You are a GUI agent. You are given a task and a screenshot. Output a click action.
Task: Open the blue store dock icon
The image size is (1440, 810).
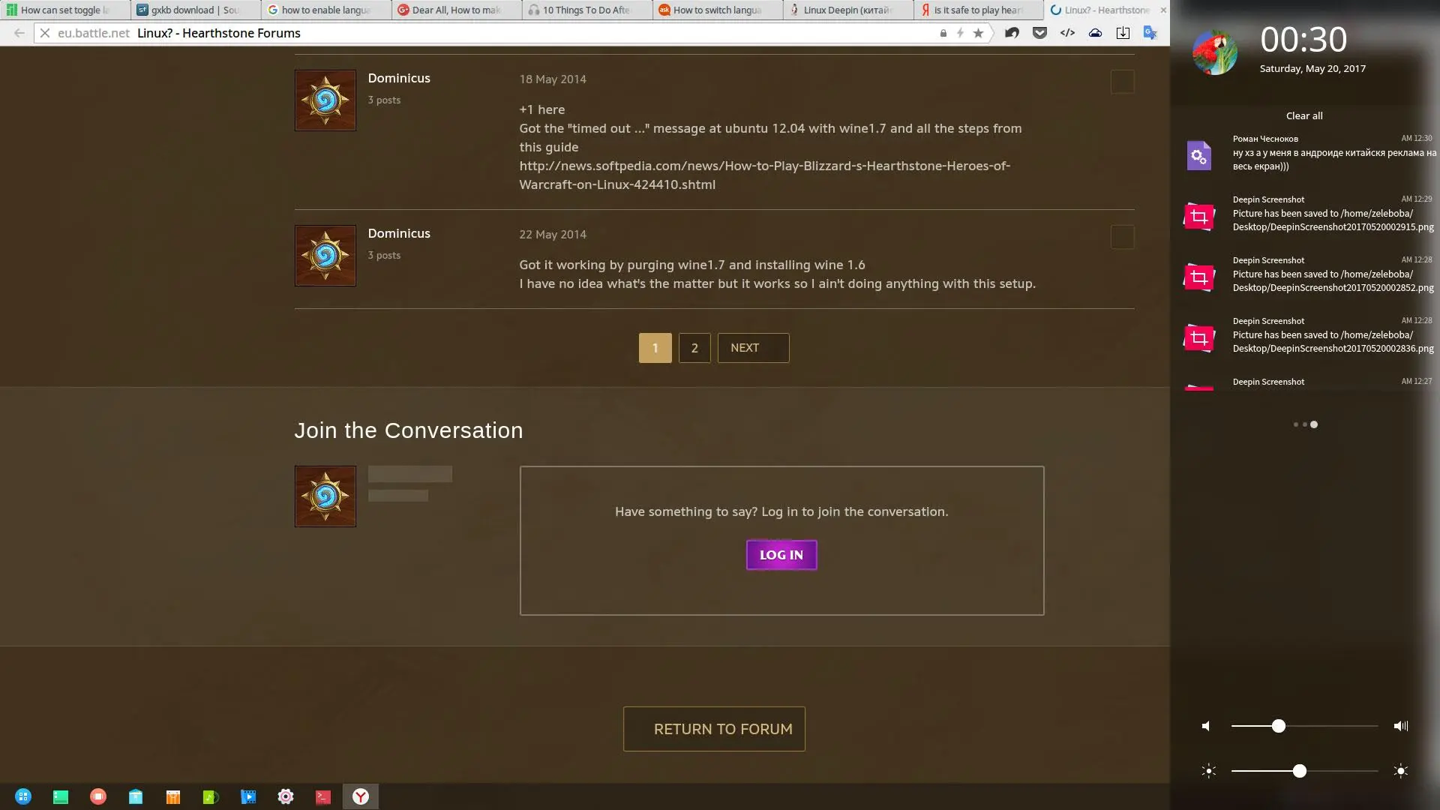pos(136,796)
